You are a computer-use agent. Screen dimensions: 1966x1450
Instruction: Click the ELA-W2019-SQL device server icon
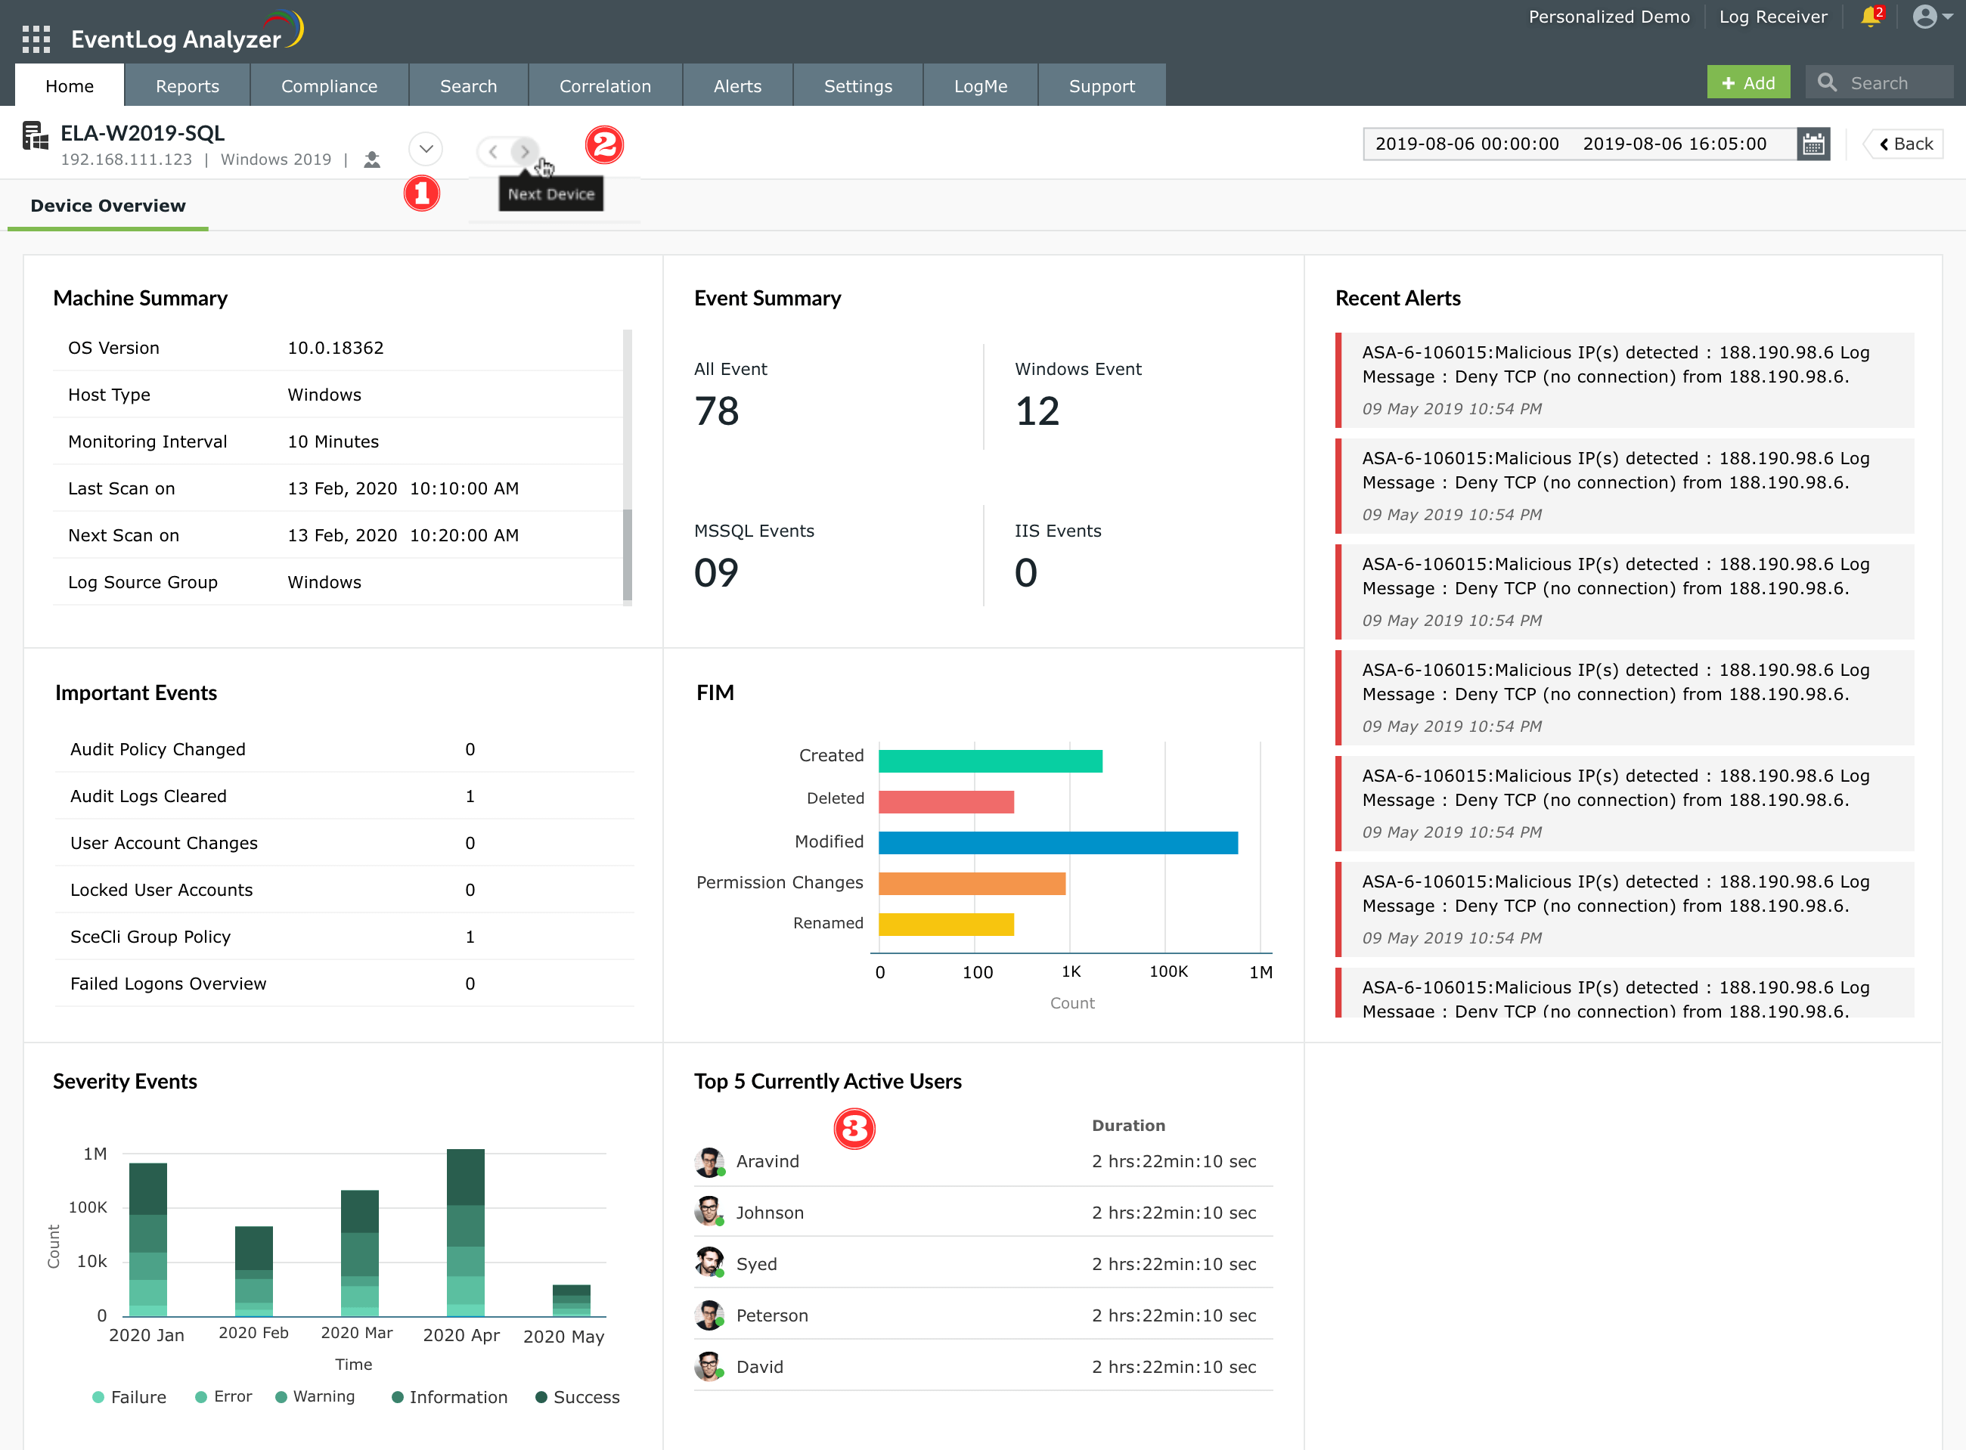[x=35, y=137]
